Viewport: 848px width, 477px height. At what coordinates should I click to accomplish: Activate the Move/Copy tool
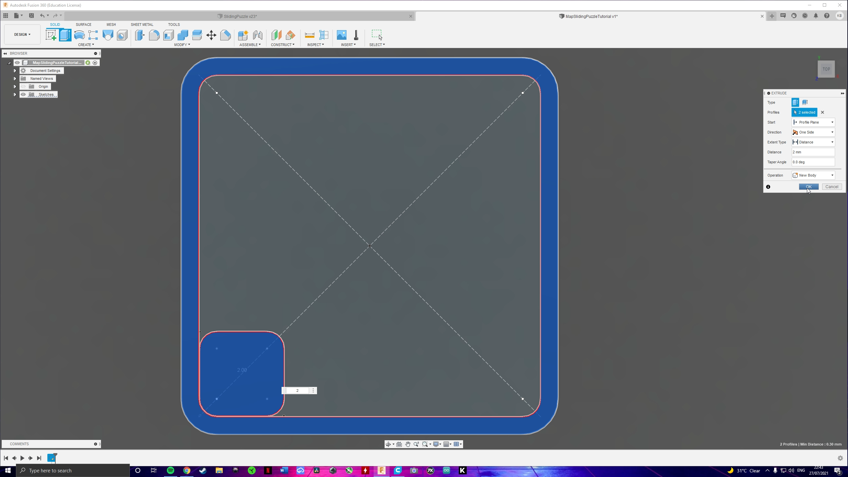point(211,35)
